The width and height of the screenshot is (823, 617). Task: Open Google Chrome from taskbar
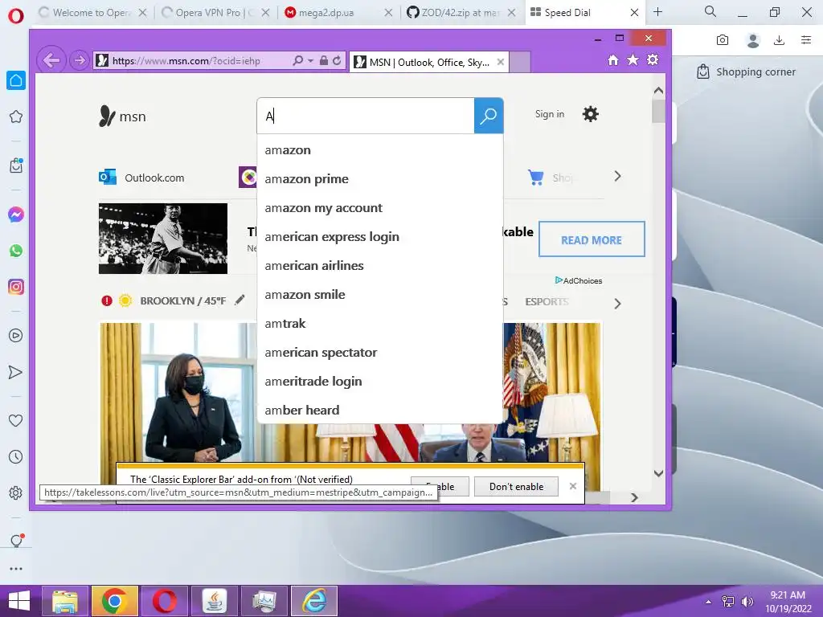[114, 601]
